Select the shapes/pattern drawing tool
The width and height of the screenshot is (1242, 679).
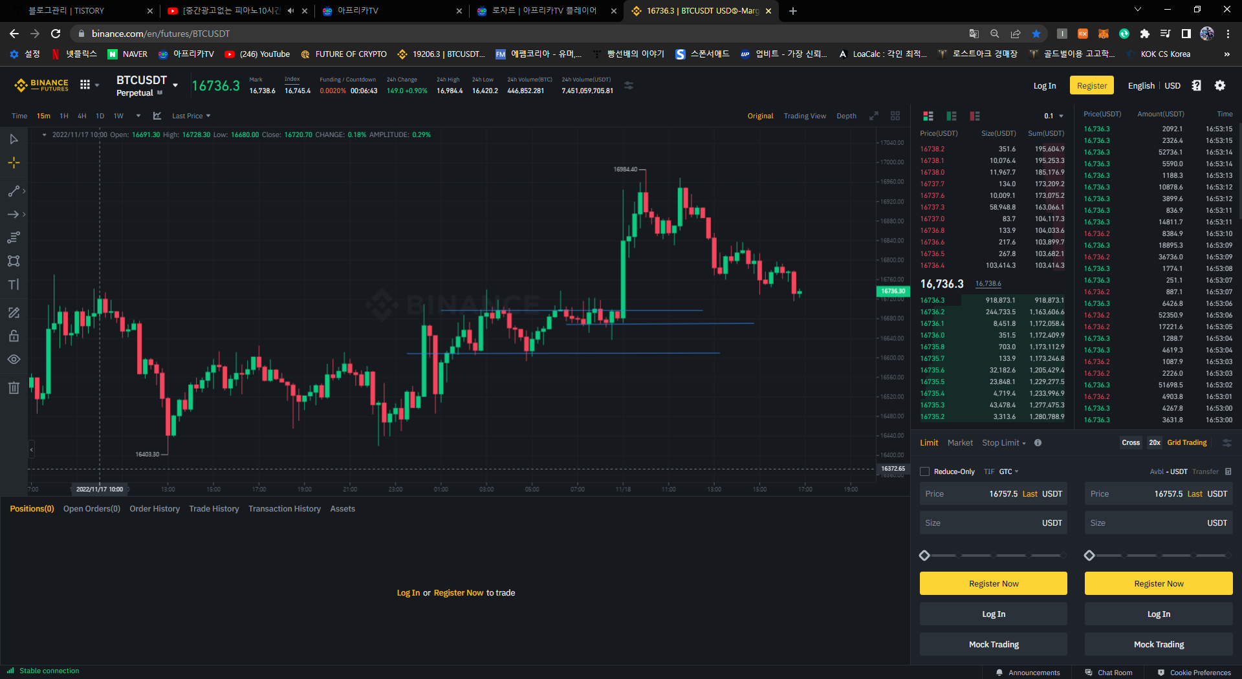14,261
